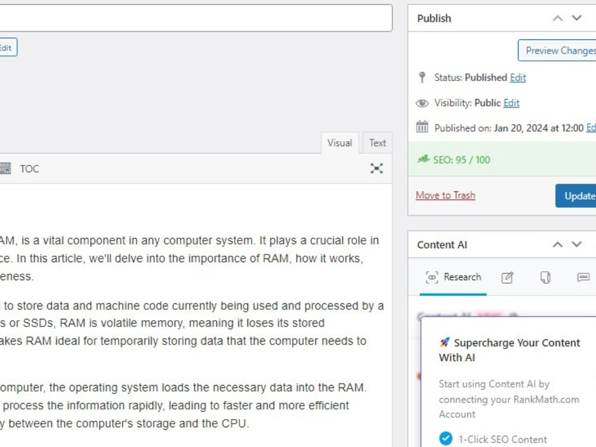Move the Publish panel down
This screenshot has height=447, width=596.
(x=576, y=18)
